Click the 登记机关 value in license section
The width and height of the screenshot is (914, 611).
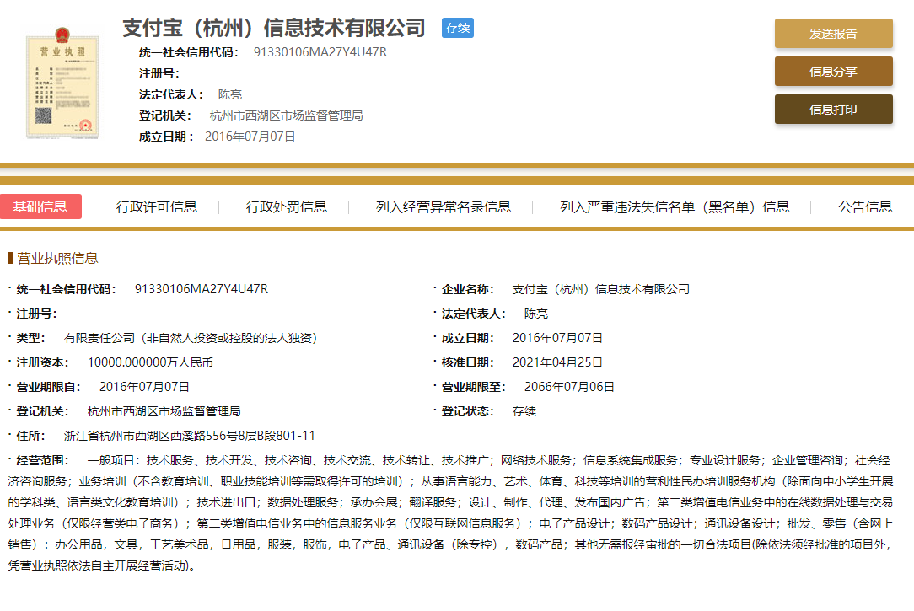pos(164,411)
